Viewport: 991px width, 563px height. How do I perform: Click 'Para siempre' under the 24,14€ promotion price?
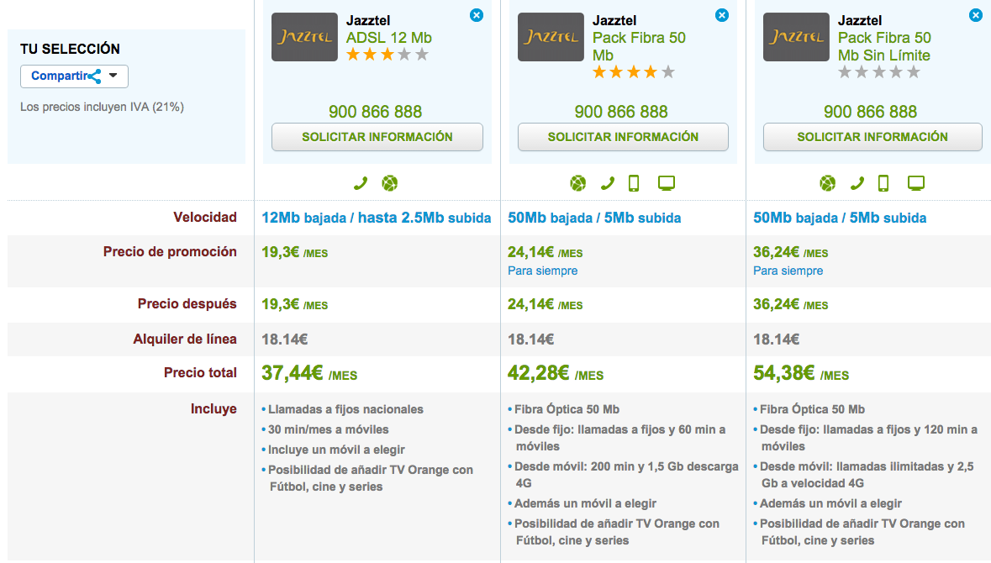click(542, 271)
